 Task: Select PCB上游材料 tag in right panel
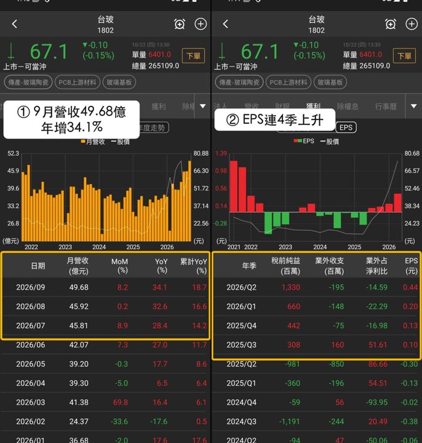tap(289, 82)
